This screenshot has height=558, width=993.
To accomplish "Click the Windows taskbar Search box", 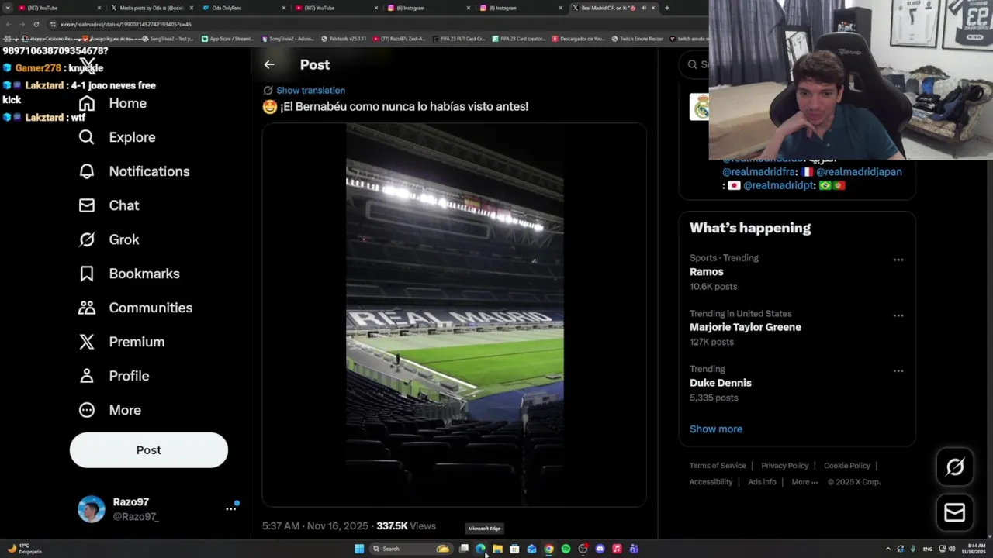I will pos(410,549).
